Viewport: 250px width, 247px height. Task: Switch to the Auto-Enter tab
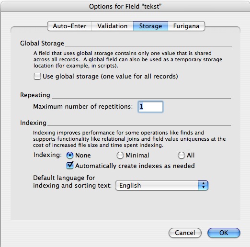point(69,26)
